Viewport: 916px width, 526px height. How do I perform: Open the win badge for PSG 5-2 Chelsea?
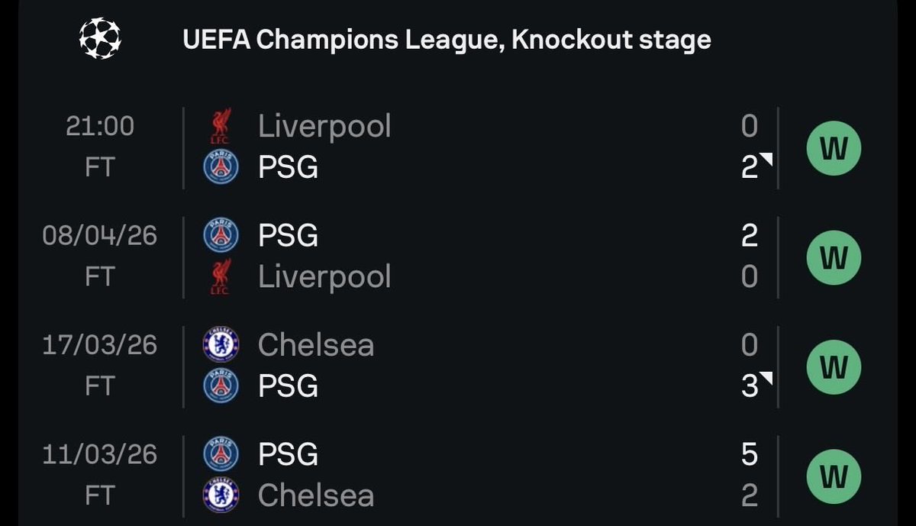[834, 476]
